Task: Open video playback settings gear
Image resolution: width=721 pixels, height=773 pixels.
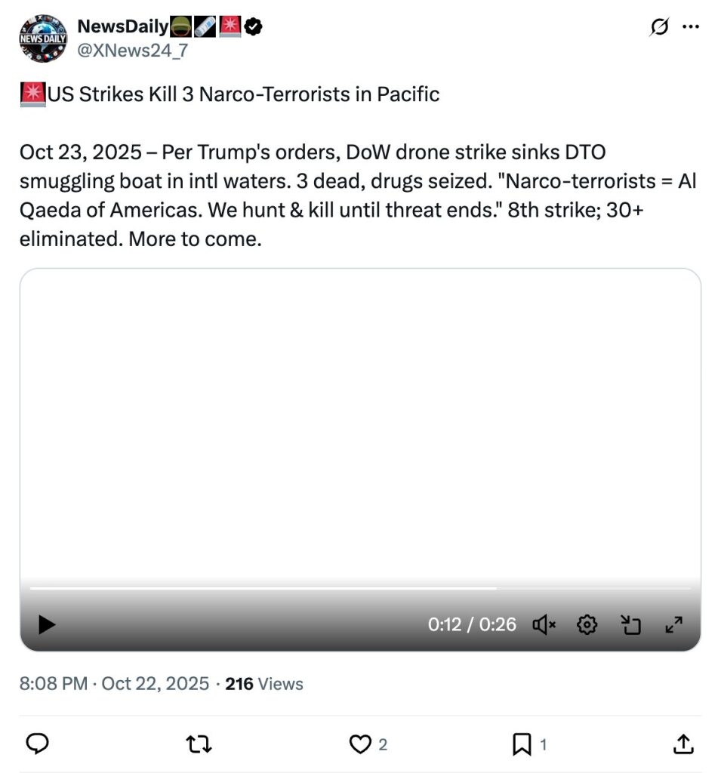Action: pyautogui.click(x=587, y=624)
